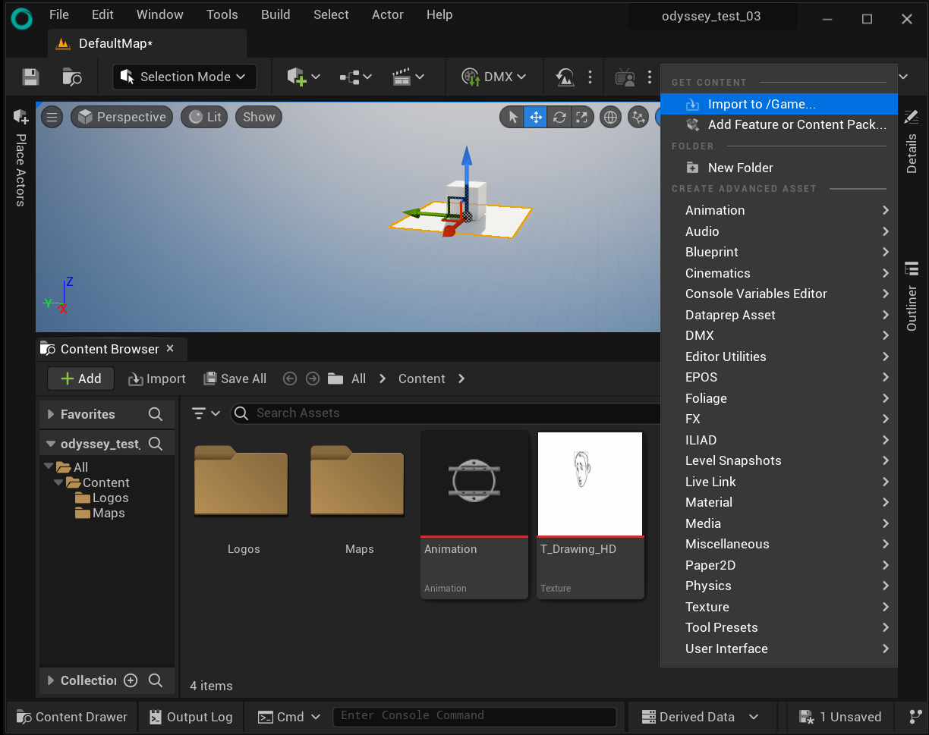Select the translate (move) gizmo tool
Viewport: 929px width, 735px height.
pos(536,117)
